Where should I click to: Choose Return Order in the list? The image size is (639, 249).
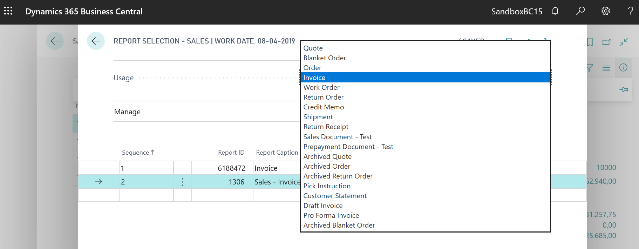coord(425,97)
